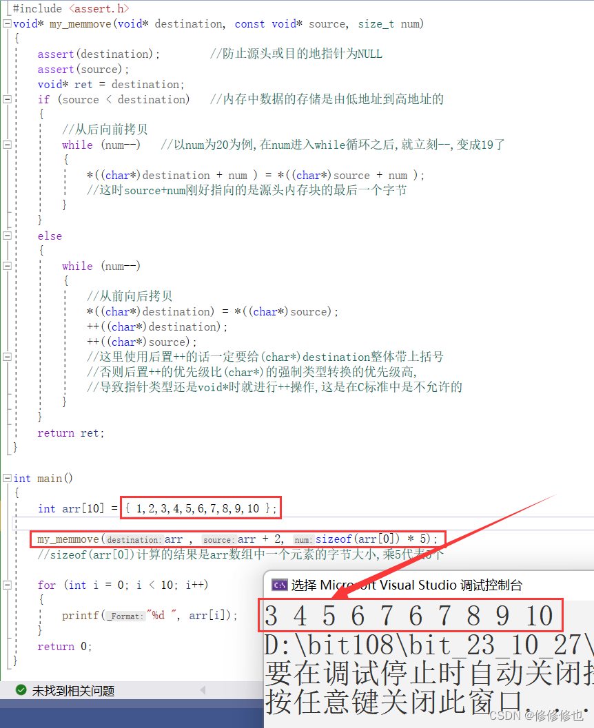This screenshot has height=728, width=594.
Task: Click the num: hint before sizeof(arr[0])
Action: [303, 539]
